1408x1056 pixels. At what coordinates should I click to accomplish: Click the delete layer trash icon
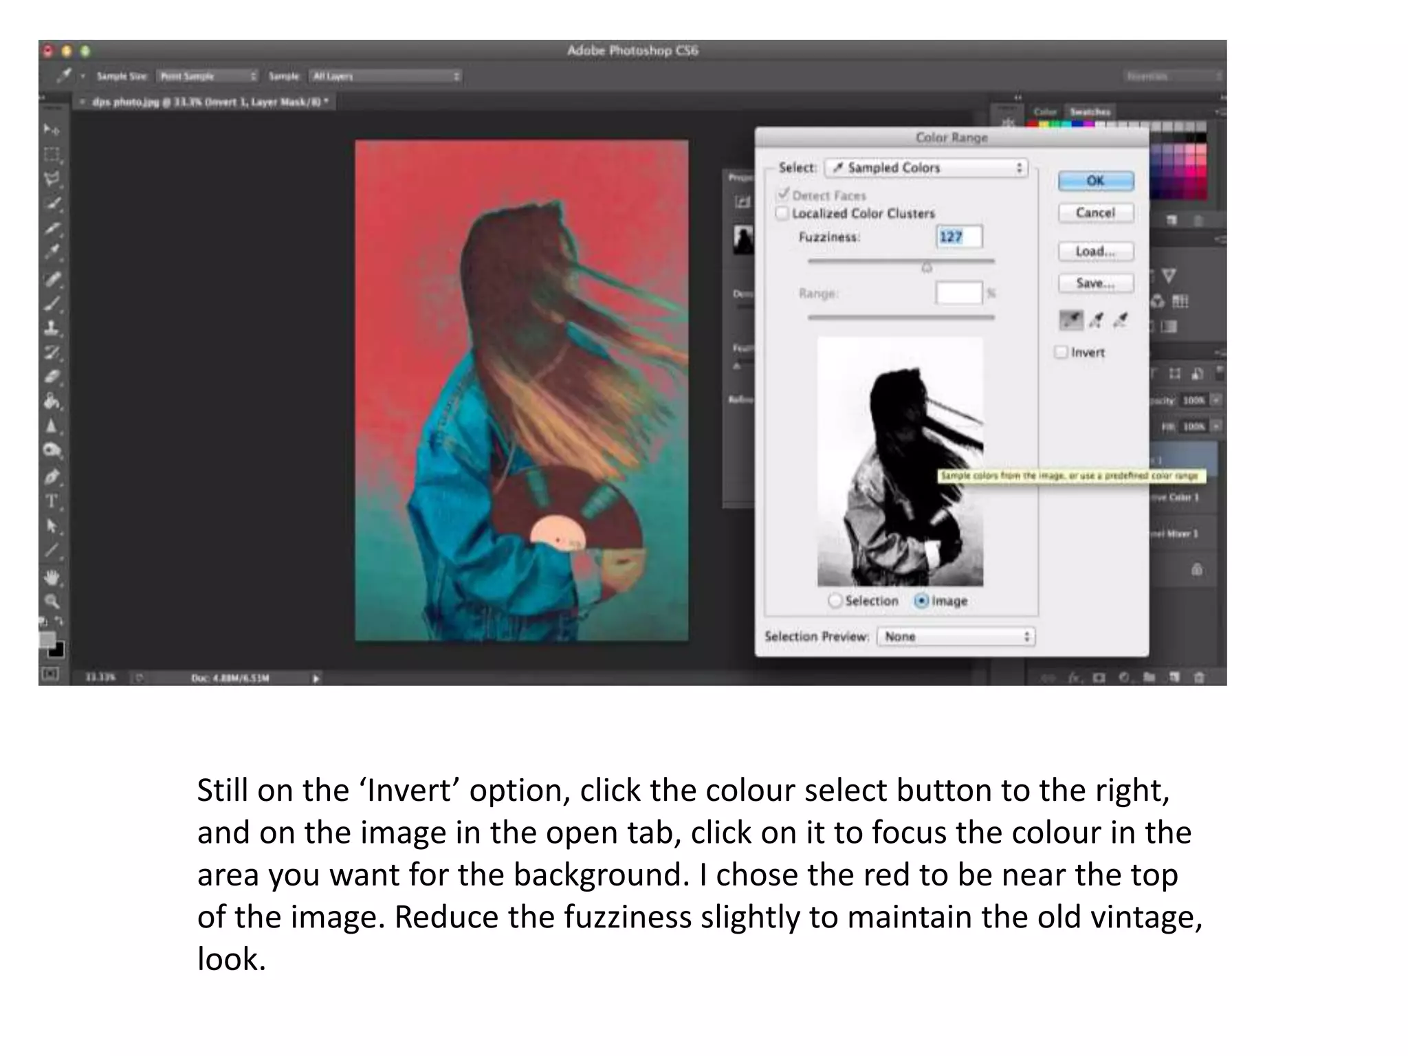pos(1199,678)
